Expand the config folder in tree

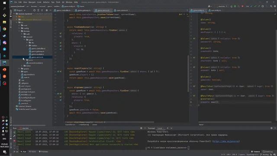pyautogui.click(x=19, y=28)
